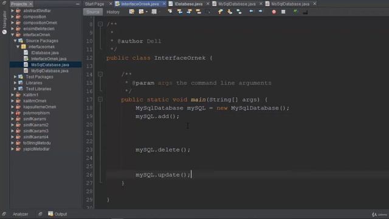This screenshot has width=389, height=219.
Task: Expand Libraries node
Action: 15,83
